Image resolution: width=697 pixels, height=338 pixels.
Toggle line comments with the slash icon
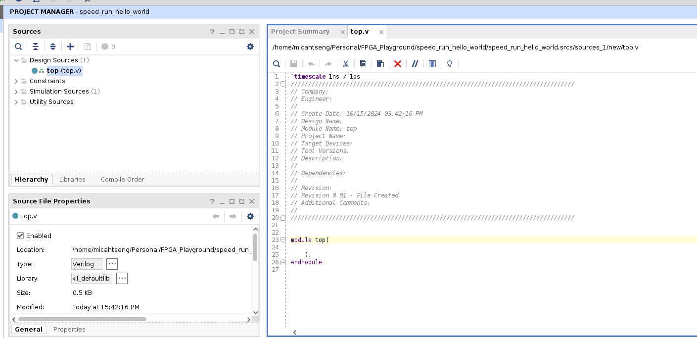click(415, 64)
